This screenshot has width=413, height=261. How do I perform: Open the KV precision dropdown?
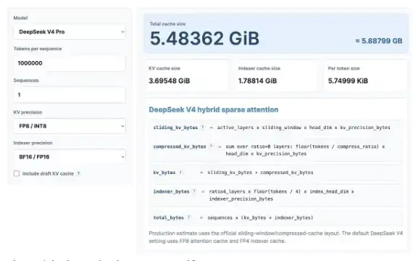(x=70, y=126)
